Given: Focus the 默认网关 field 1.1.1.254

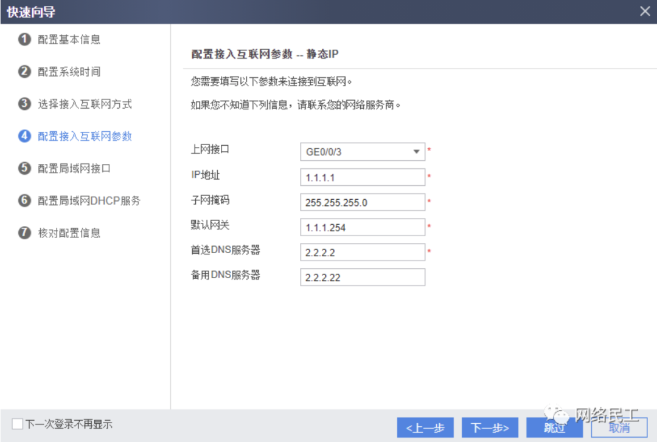Looking at the screenshot, I should (363, 228).
